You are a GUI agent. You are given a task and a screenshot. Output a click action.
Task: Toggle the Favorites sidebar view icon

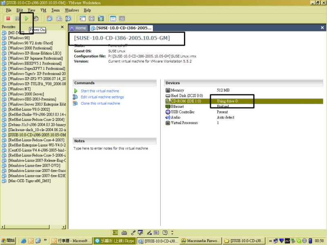[83, 18]
